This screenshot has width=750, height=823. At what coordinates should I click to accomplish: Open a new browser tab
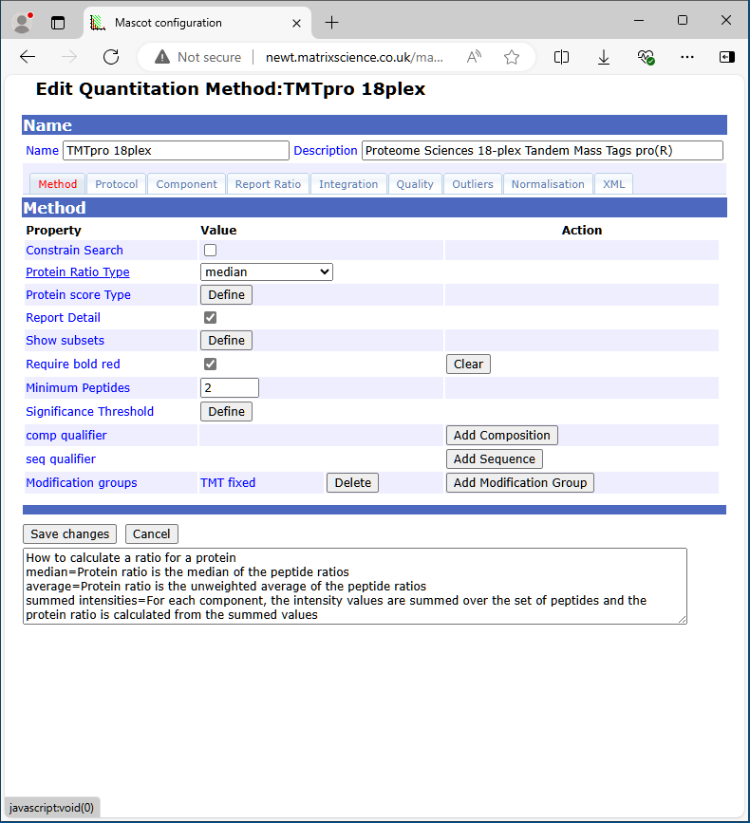pos(331,23)
